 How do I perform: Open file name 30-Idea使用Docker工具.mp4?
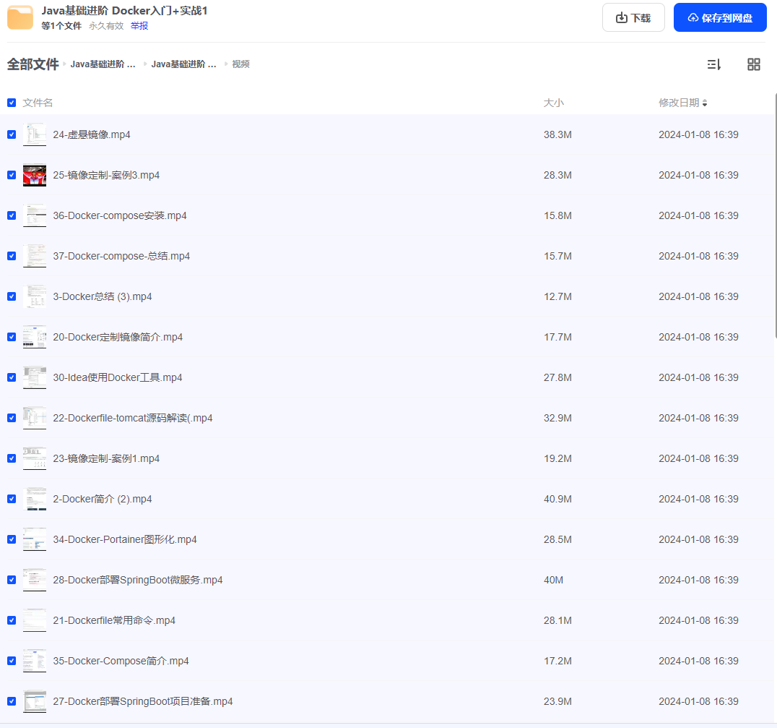click(118, 377)
